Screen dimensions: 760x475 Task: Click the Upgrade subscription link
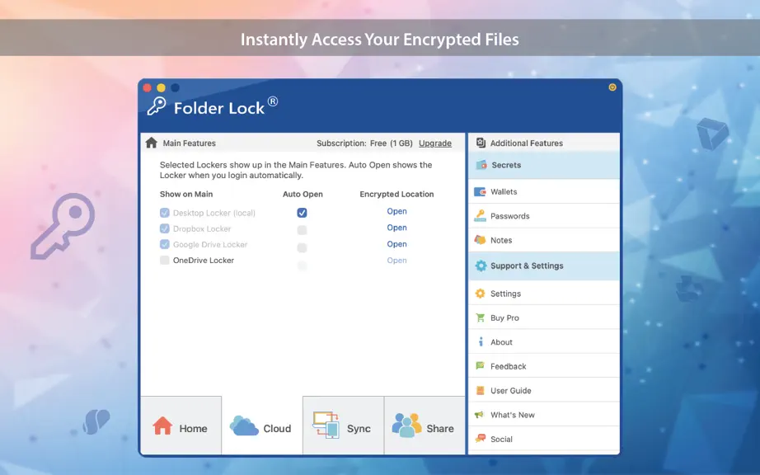434,143
